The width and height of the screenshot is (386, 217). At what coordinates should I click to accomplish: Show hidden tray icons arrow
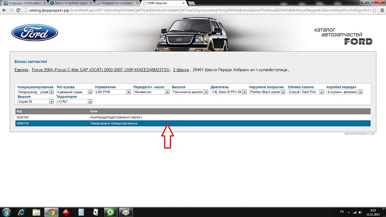(348, 212)
